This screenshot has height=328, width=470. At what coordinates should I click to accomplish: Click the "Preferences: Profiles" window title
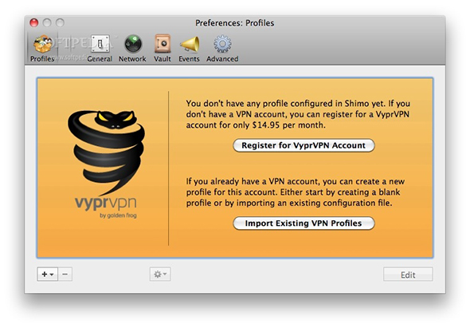[235, 23]
